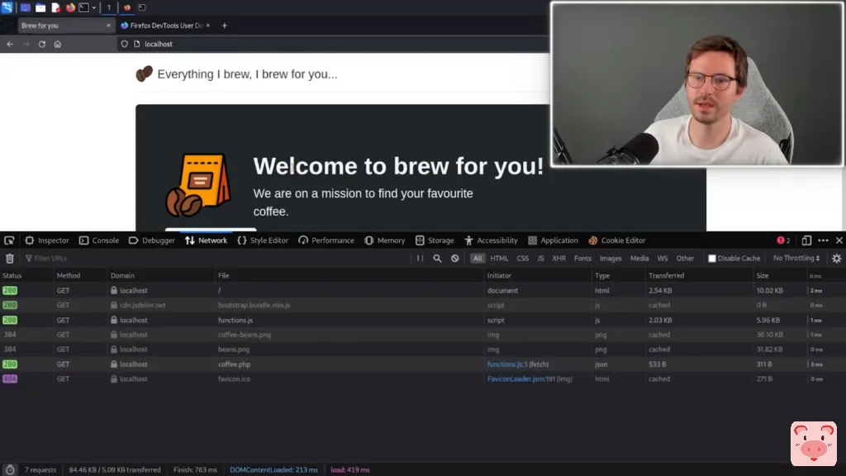The width and height of the screenshot is (846, 476).
Task: Click the Filter URLs input field
Action: (216, 259)
